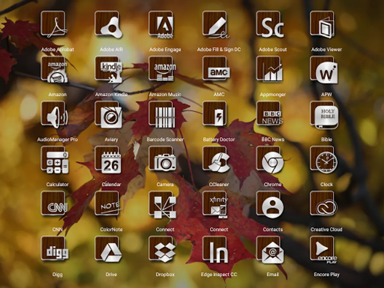
Task: Launch the Chrome browser icon
Action: [270, 160]
